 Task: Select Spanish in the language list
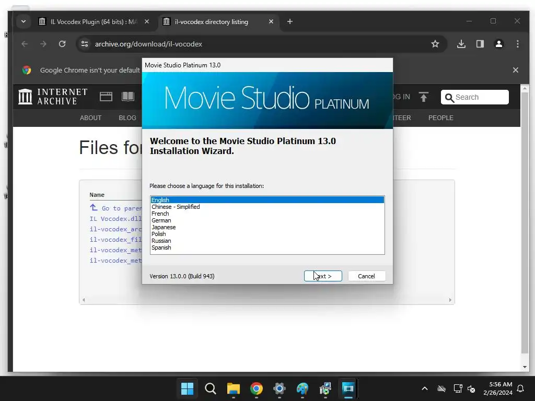pos(267,247)
